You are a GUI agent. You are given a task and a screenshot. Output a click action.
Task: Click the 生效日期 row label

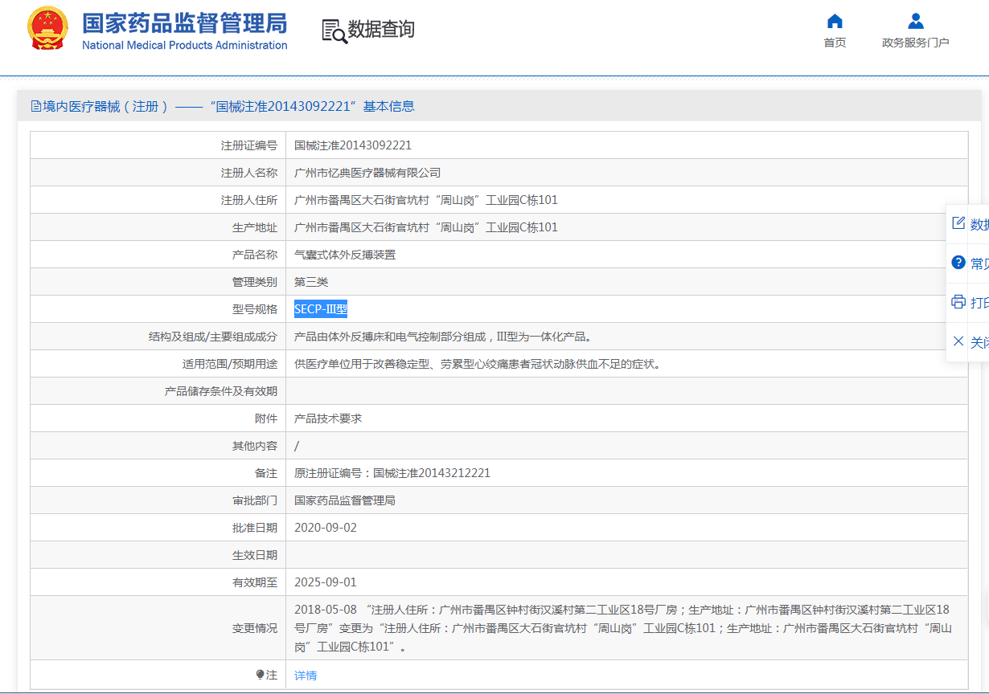(255, 555)
